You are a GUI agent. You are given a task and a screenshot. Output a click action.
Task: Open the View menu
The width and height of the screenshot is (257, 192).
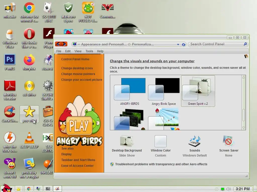click(78, 51)
